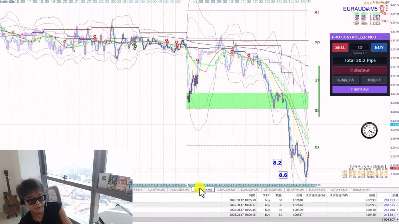
Task: Click the 個別決済 button
Action: [374, 80]
